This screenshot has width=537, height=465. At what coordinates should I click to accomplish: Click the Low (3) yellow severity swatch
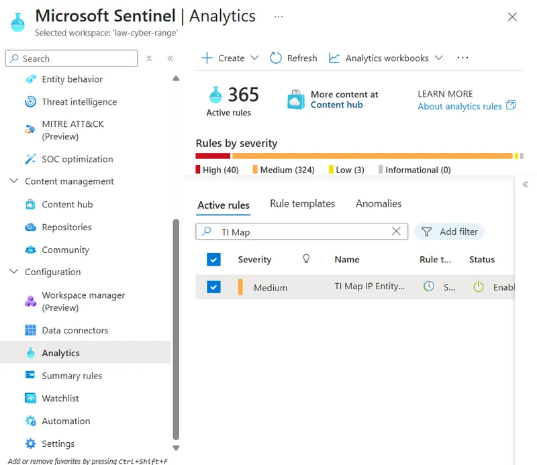coord(331,170)
